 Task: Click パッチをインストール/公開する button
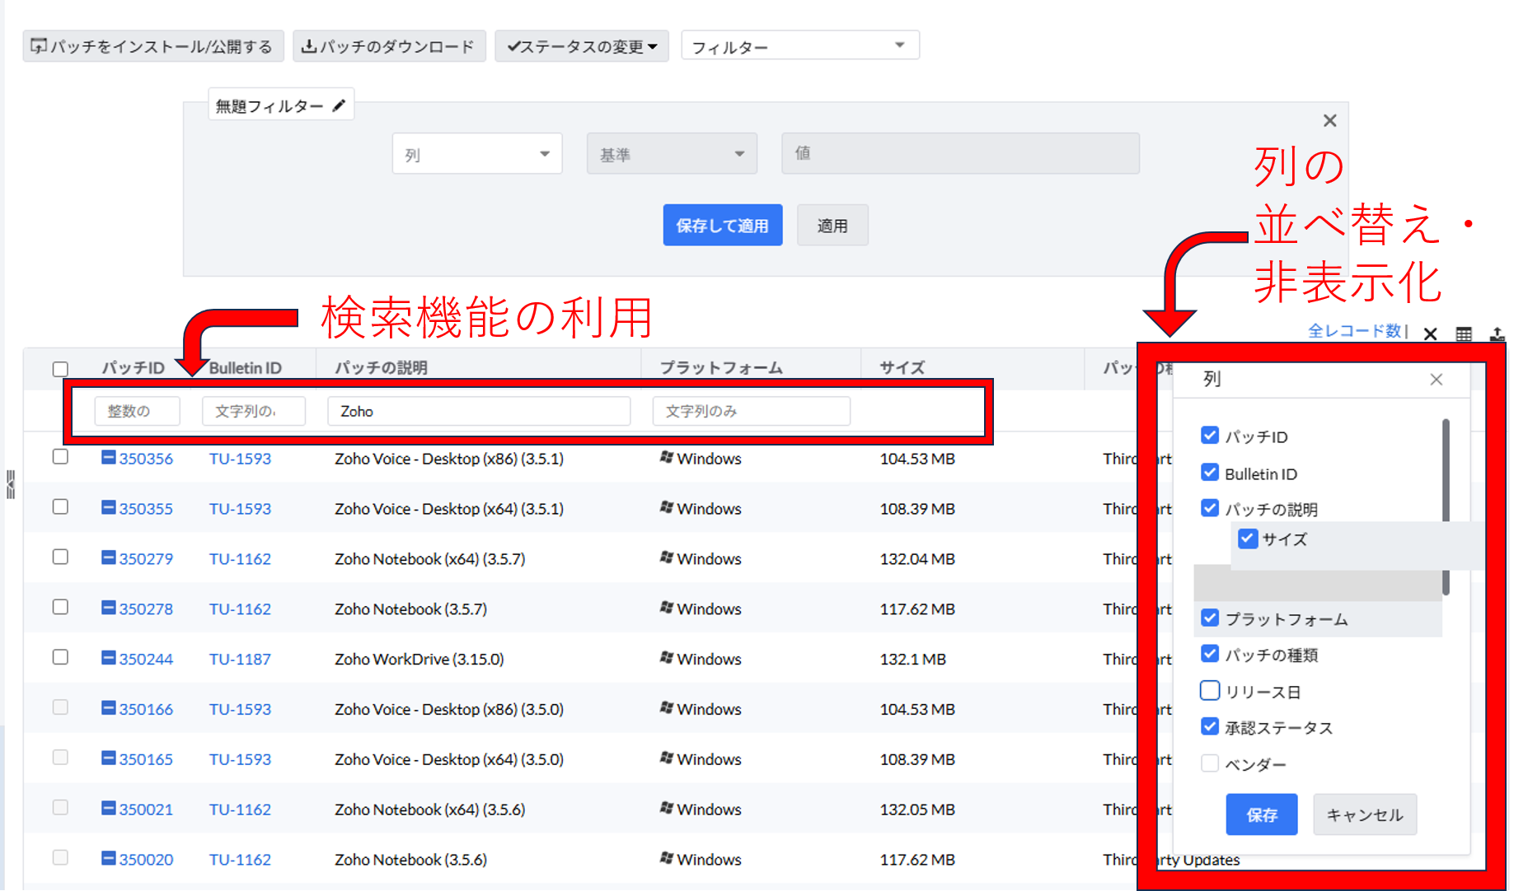click(x=153, y=46)
